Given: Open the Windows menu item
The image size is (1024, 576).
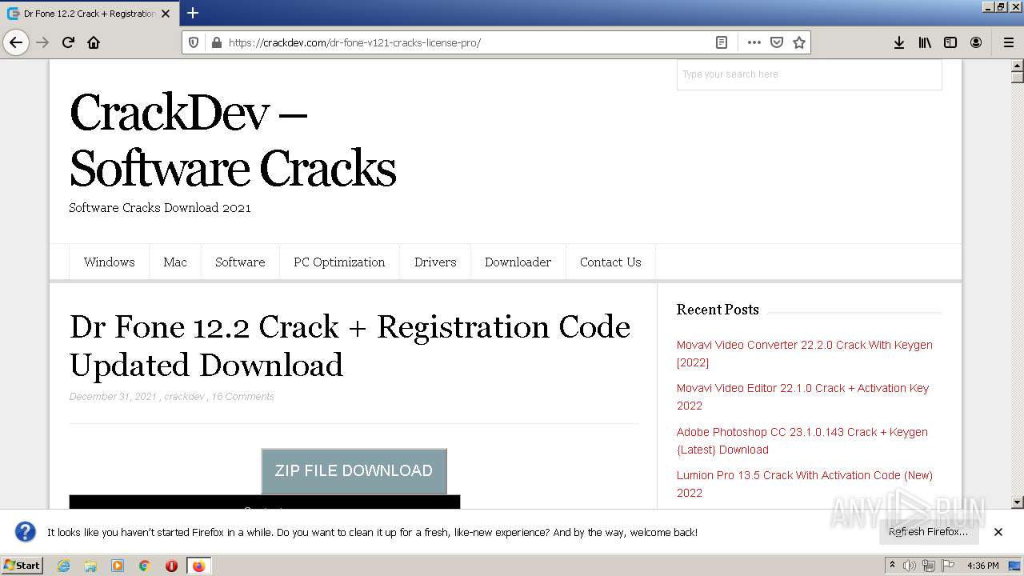Looking at the screenshot, I should 110,262.
